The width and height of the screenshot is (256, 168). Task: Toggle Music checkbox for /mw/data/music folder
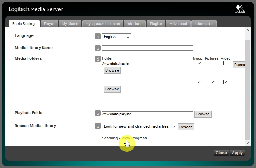point(199,64)
